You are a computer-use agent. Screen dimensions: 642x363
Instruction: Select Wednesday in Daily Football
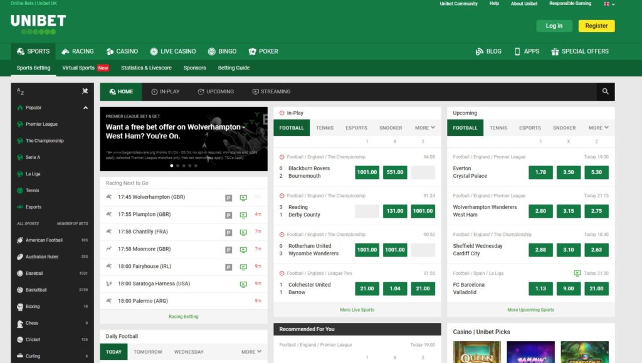pos(189,352)
